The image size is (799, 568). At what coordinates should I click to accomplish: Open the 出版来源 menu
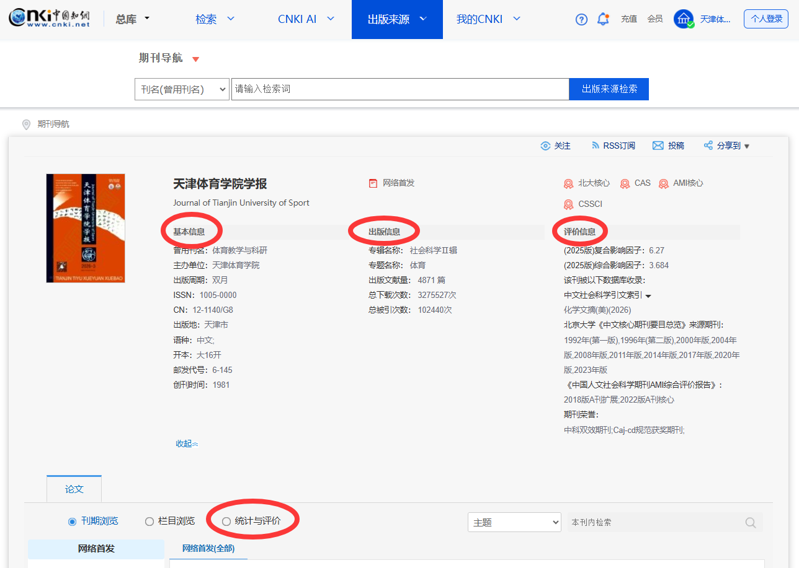click(397, 19)
